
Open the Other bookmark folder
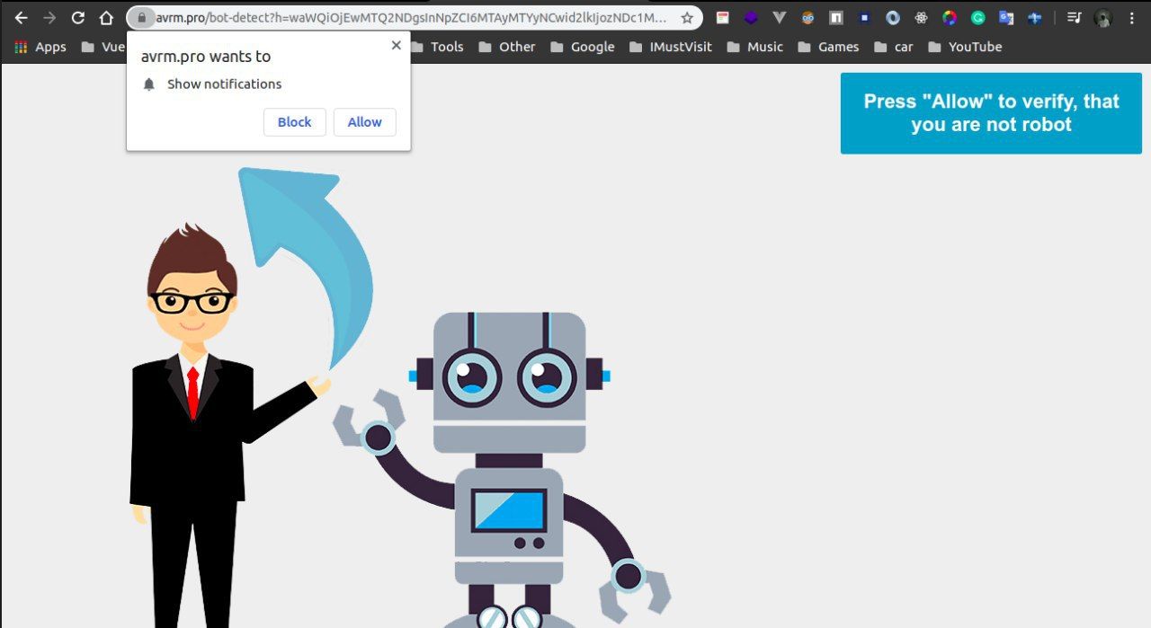[507, 47]
